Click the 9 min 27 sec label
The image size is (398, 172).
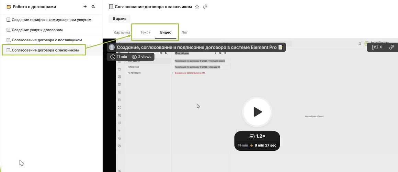(x=265, y=146)
